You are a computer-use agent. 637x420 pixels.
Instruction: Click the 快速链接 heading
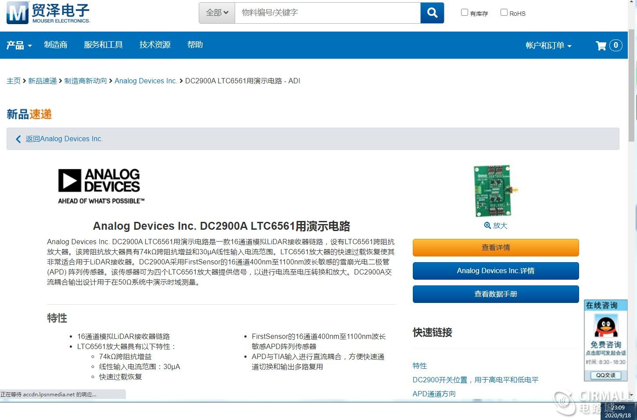click(x=433, y=333)
